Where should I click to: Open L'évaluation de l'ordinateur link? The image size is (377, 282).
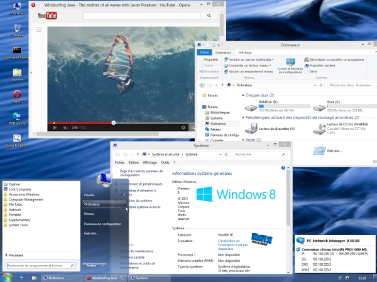point(232,245)
